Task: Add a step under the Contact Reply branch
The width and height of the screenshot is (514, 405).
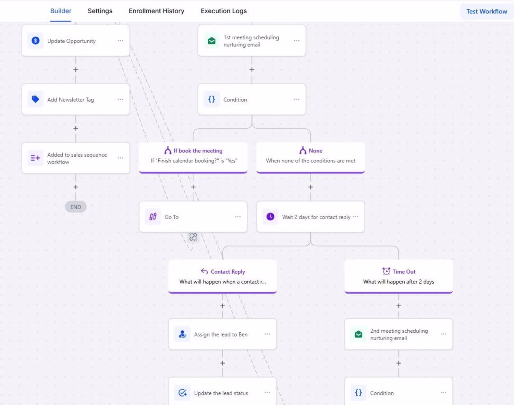Action: [222, 306]
